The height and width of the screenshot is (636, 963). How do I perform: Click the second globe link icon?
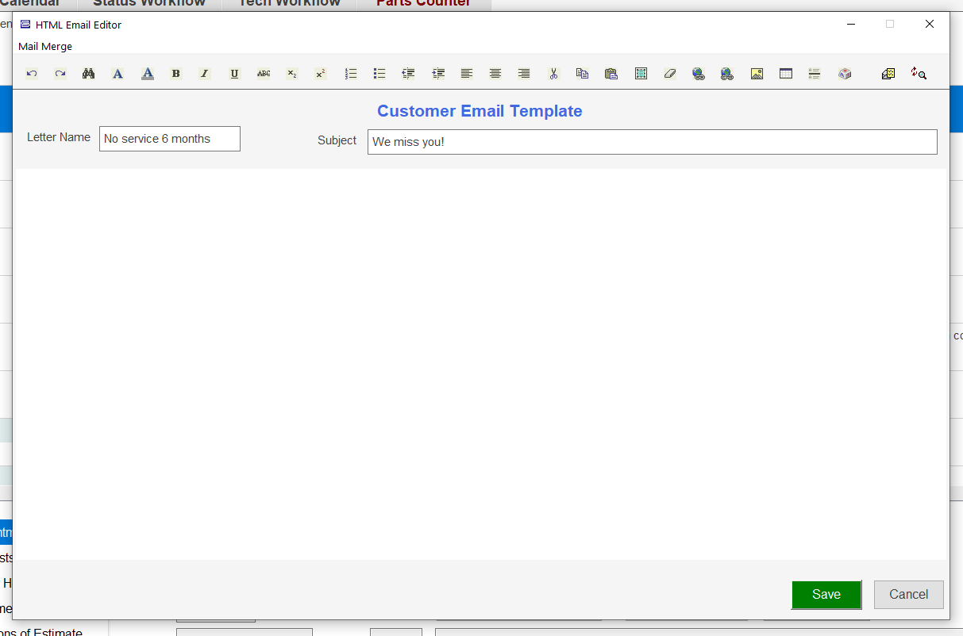click(x=727, y=74)
